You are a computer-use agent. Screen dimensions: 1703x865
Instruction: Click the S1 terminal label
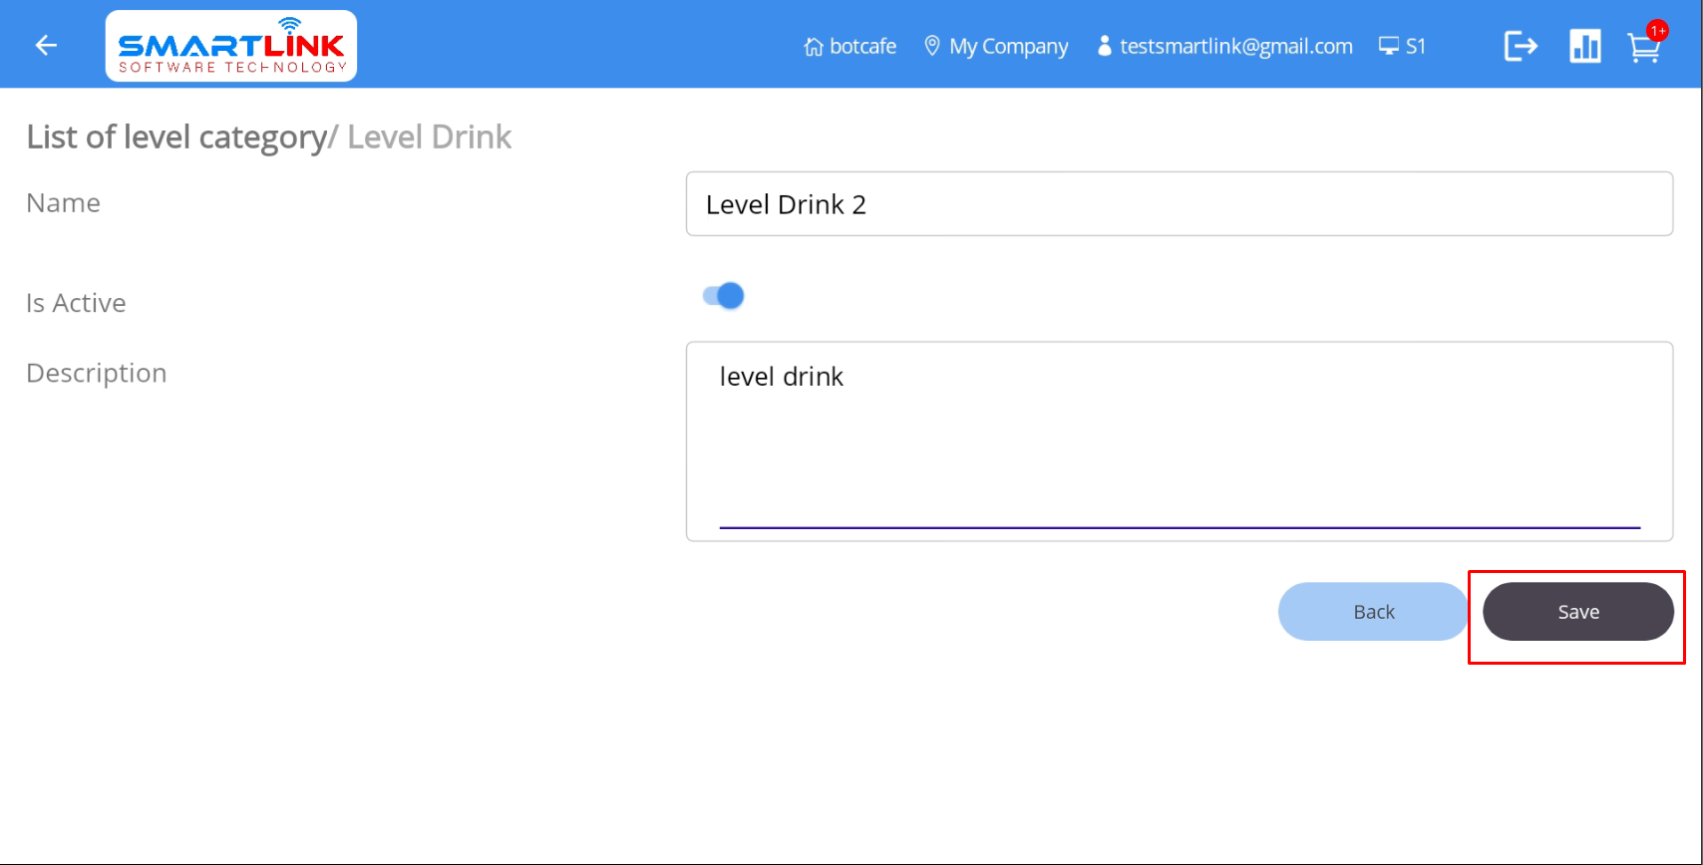[x=1415, y=47]
